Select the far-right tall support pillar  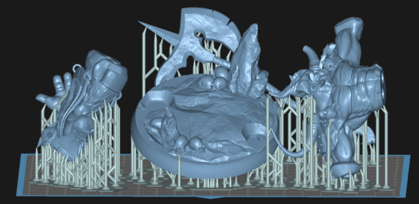(386, 144)
